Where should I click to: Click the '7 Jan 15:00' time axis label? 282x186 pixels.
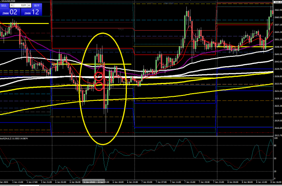[x=190, y=182]
